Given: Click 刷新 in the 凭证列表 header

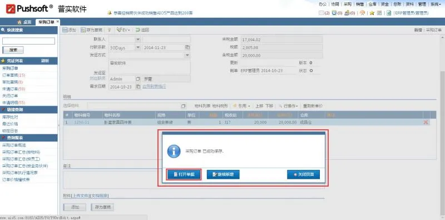Looking at the screenshot, I should click(45, 61).
